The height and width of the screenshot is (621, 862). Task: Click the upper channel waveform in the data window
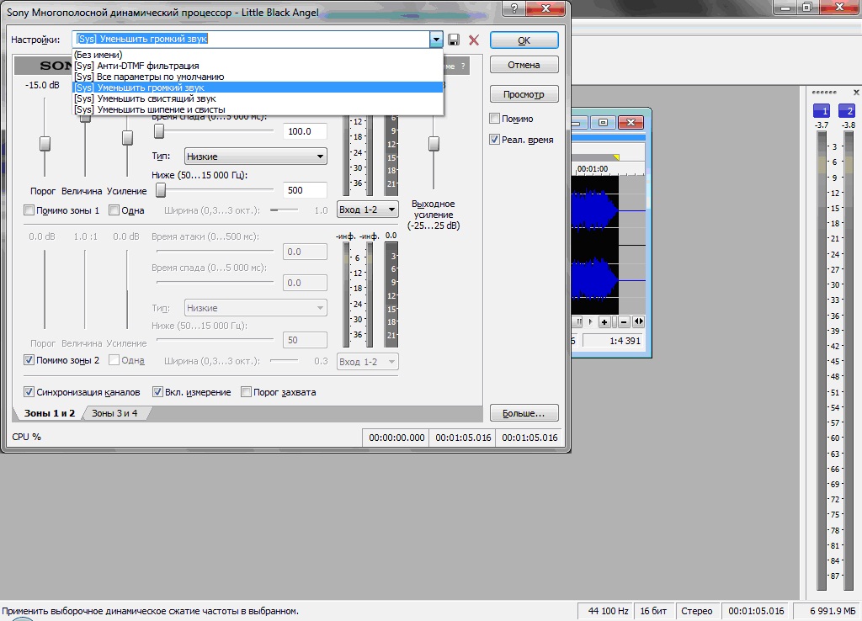click(595, 210)
